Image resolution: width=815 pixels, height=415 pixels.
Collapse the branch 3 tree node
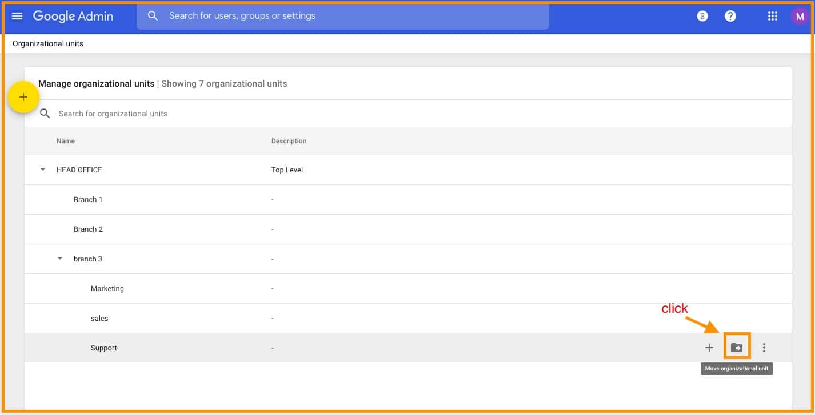point(60,259)
